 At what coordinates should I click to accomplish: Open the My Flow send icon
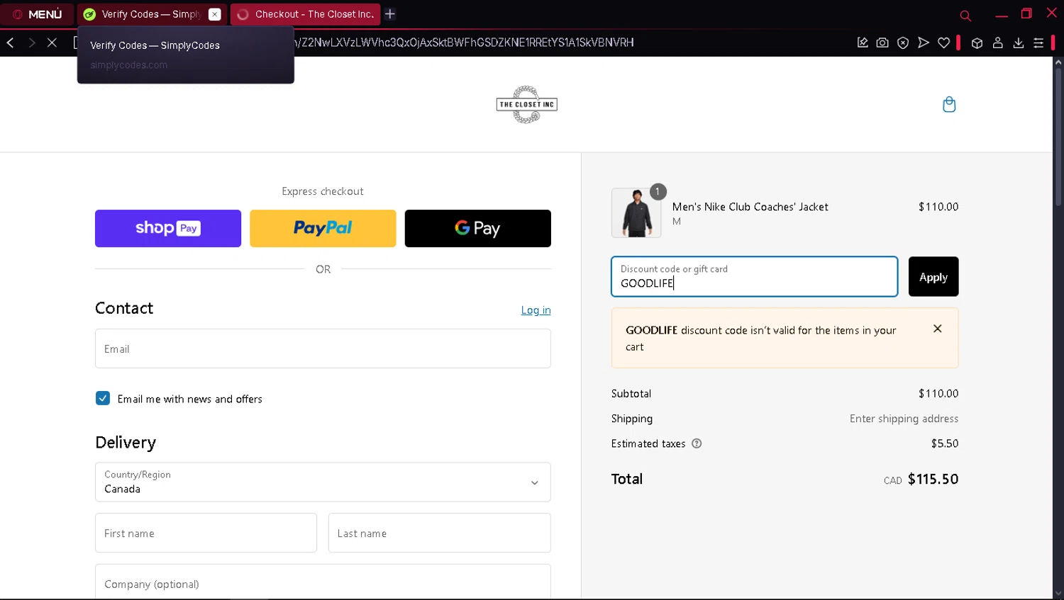click(924, 43)
